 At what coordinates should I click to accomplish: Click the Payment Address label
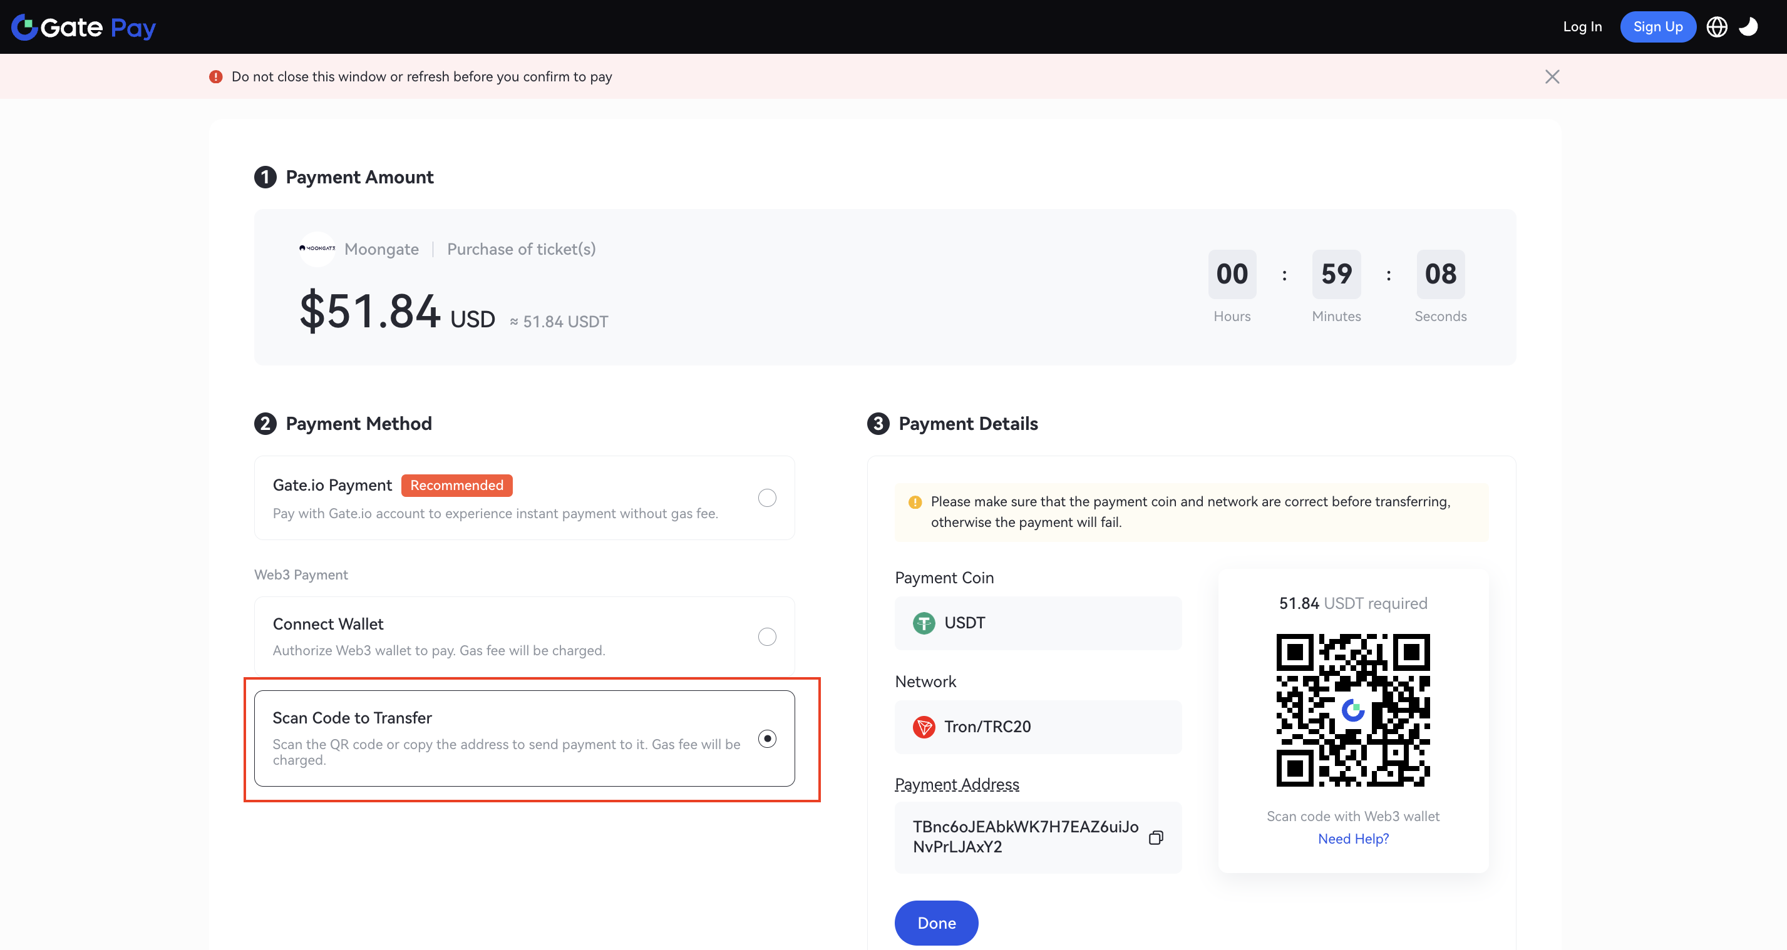point(957,784)
